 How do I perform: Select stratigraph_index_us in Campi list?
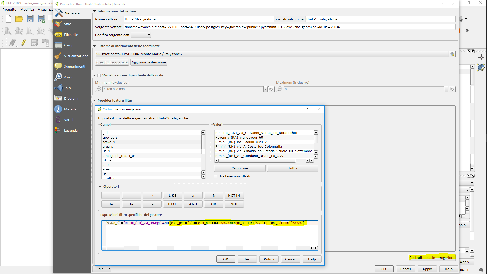pos(151,156)
